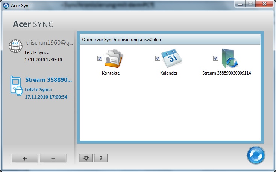This screenshot has width=276, height=172.
Task: Uncheck the Kontakte checkbox
Action: pos(100,58)
